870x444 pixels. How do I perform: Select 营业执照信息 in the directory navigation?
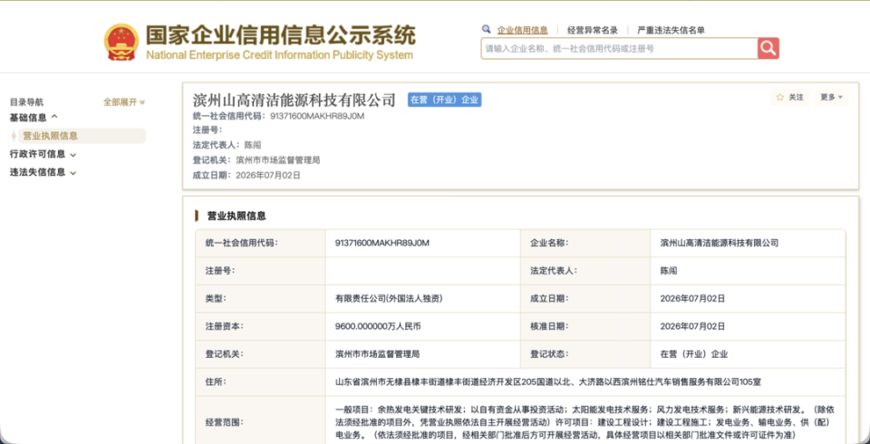coord(82,136)
